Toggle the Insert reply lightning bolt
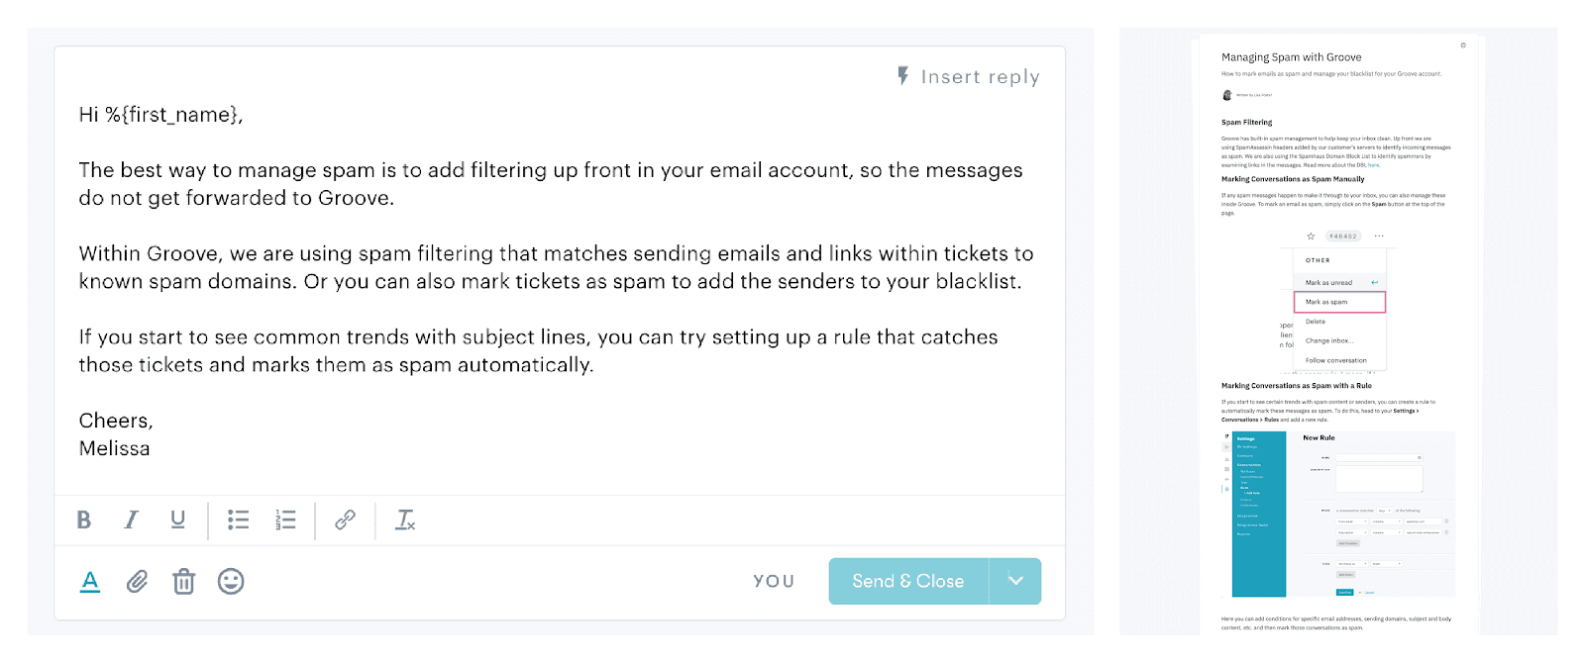Viewport: 1585px width, 663px height. tap(902, 75)
